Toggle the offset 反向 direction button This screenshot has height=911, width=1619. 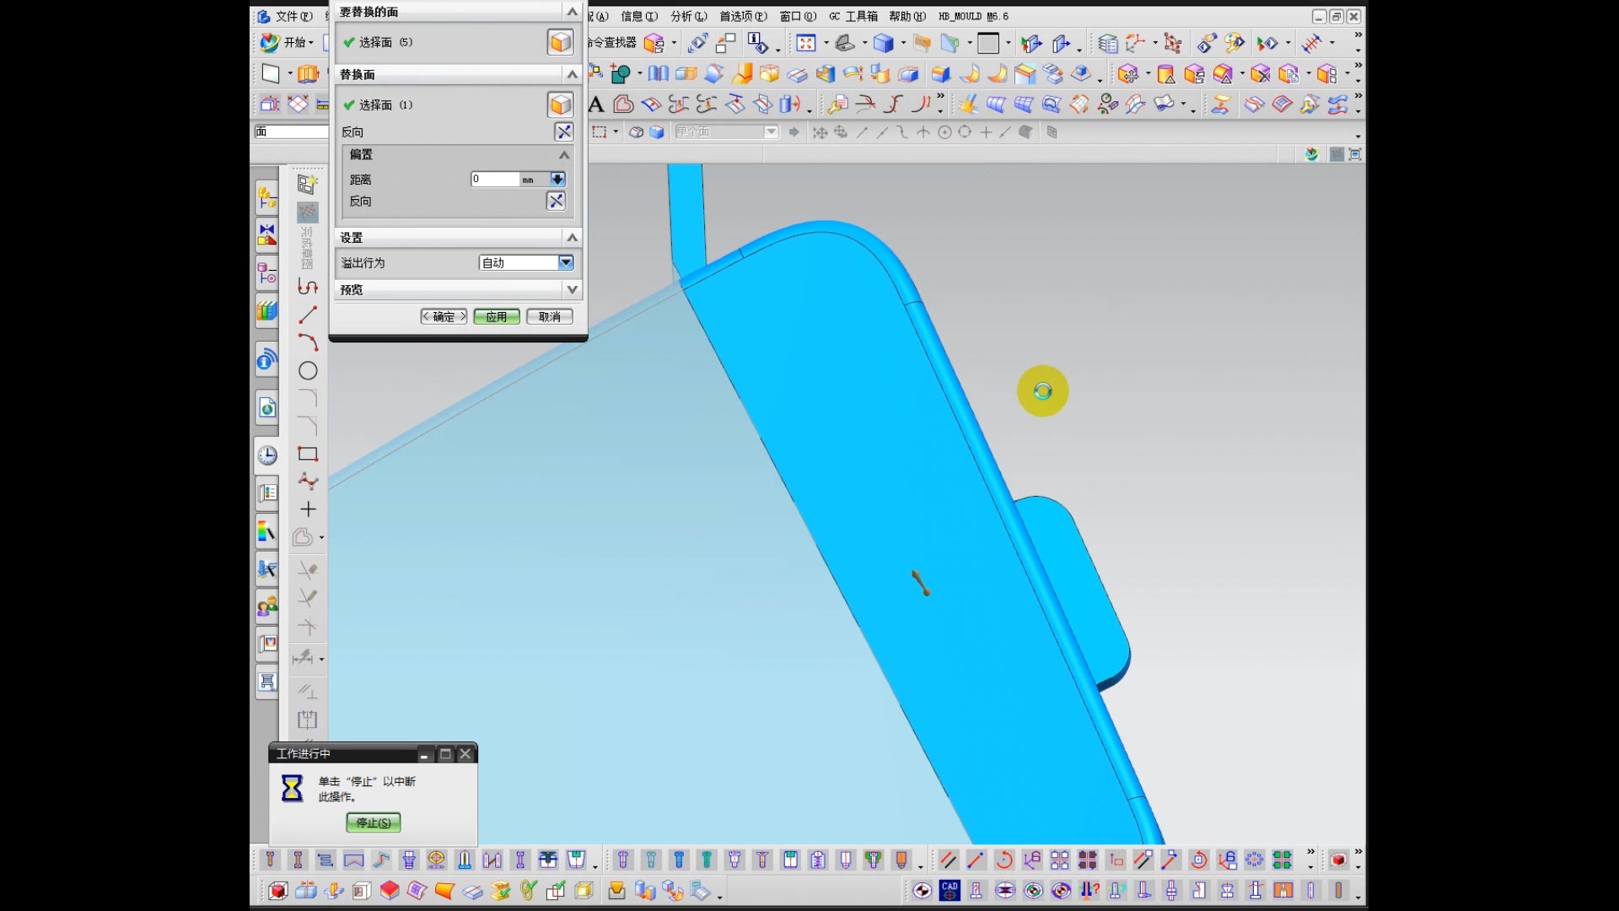556,201
